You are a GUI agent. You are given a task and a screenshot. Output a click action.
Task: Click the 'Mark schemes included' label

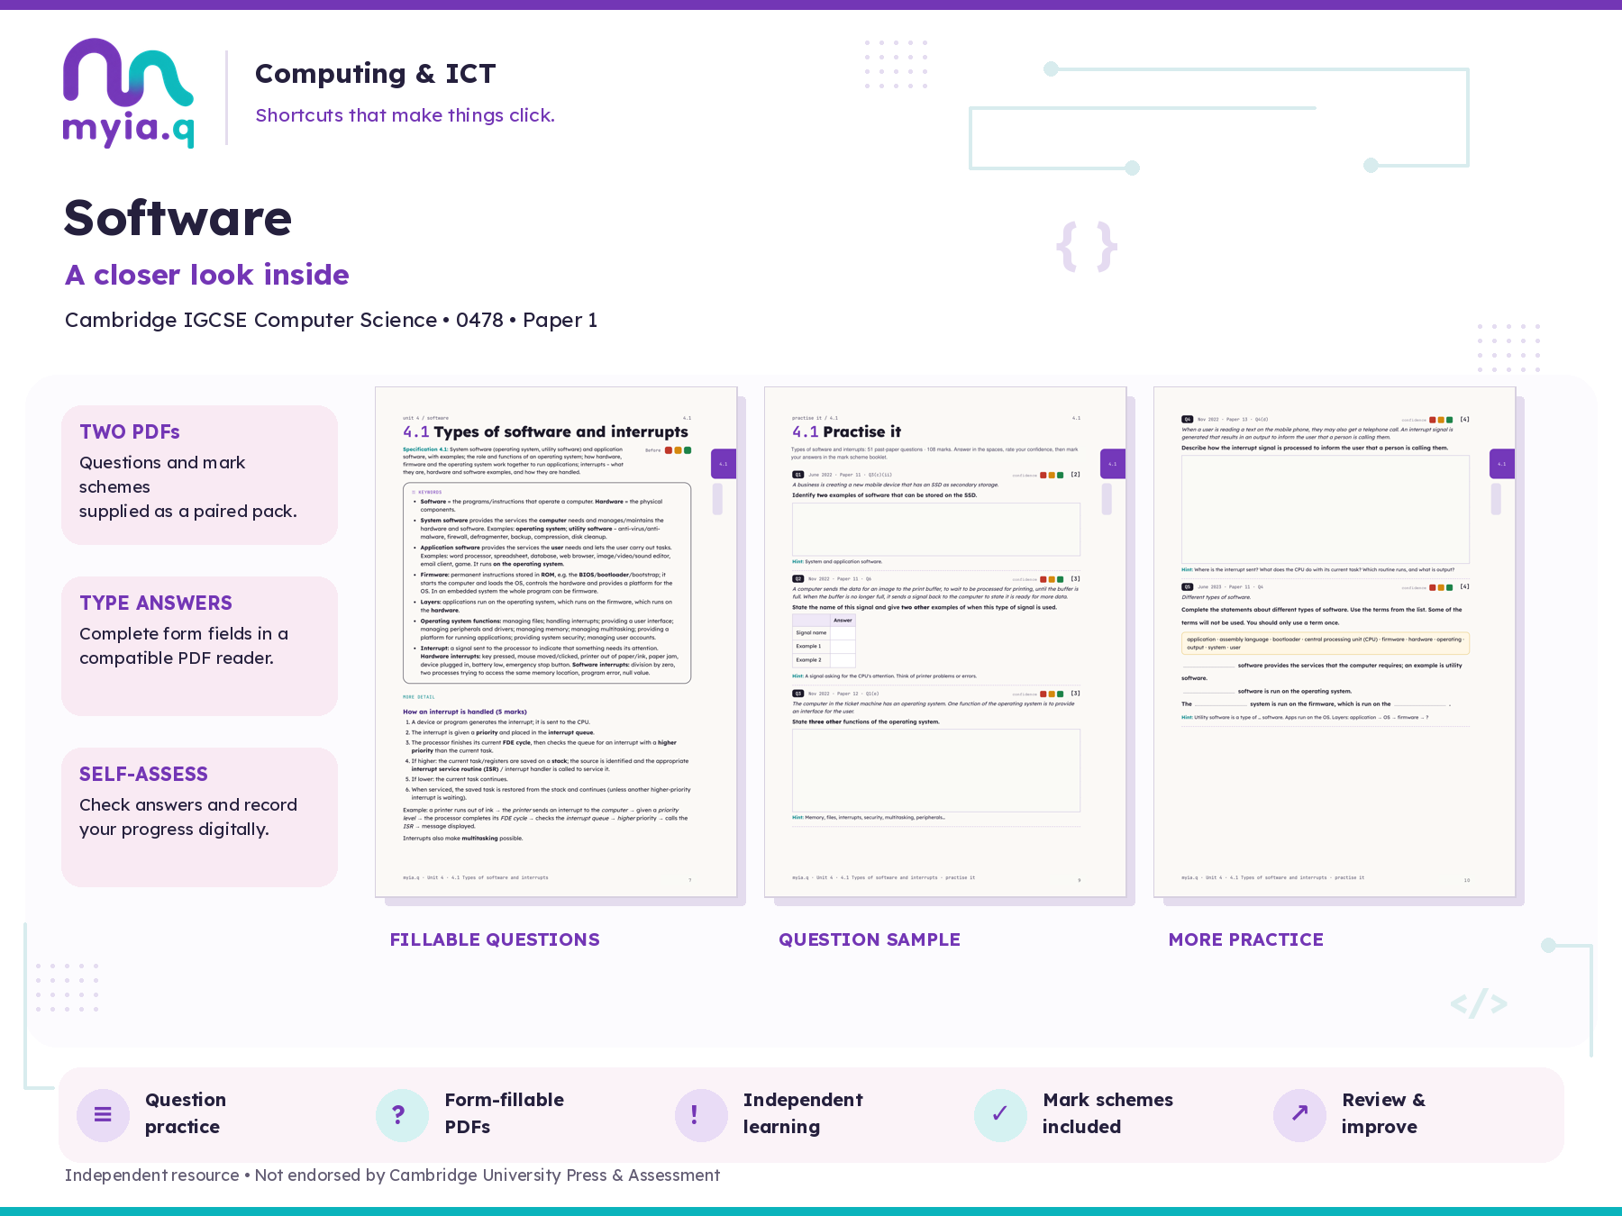1108,1113
